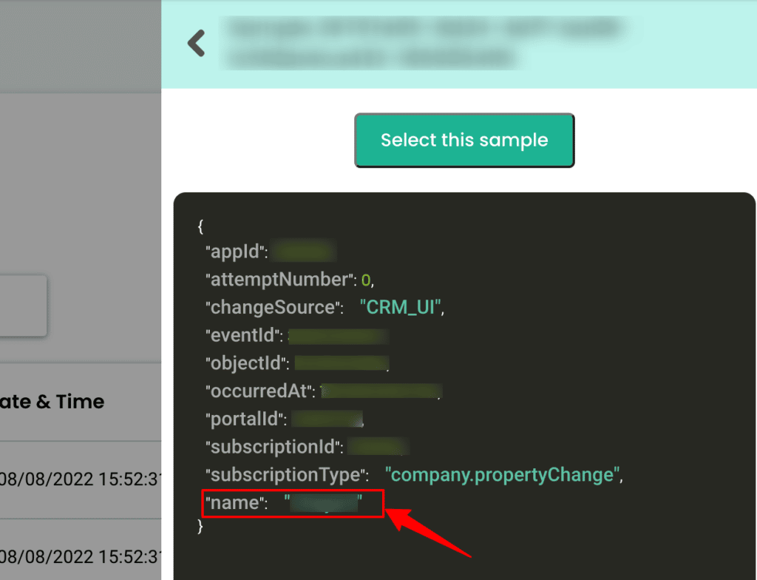This screenshot has width=757, height=580.
Task: Select the "subscriptionId" key
Action: pyautogui.click(x=274, y=447)
